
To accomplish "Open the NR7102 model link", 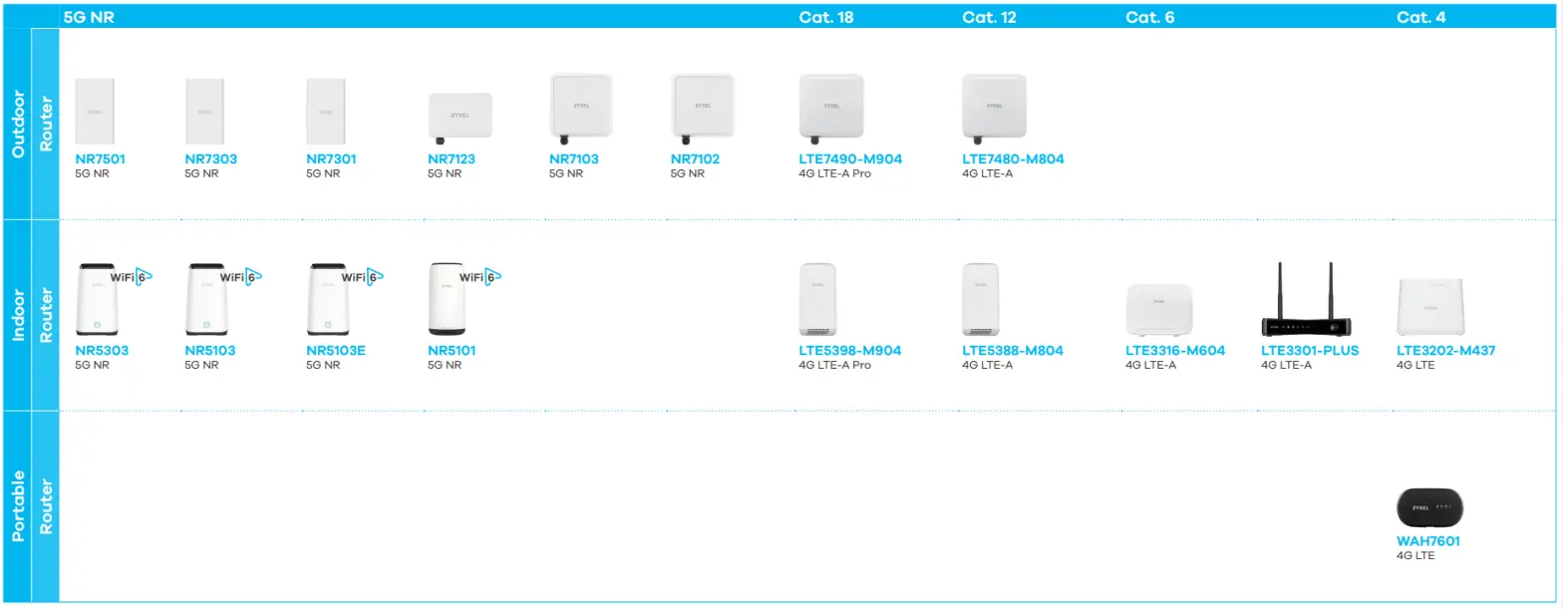I will [697, 158].
